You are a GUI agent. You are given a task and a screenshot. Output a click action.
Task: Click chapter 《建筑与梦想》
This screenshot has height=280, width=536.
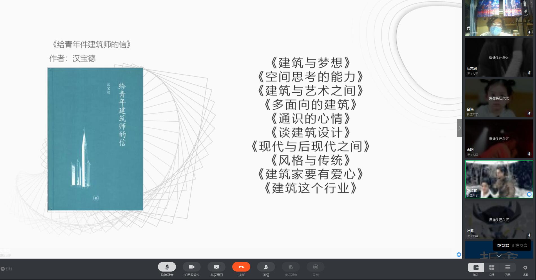tap(311, 63)
